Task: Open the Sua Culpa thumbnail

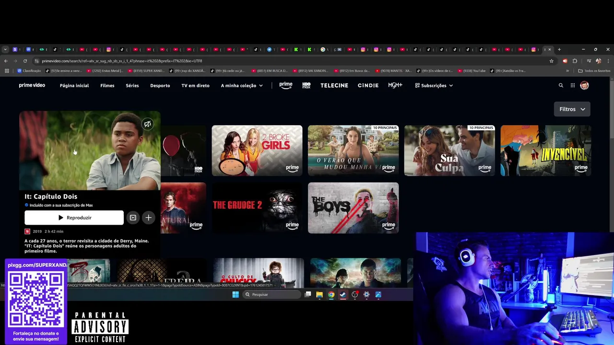Action: point(449,150)
